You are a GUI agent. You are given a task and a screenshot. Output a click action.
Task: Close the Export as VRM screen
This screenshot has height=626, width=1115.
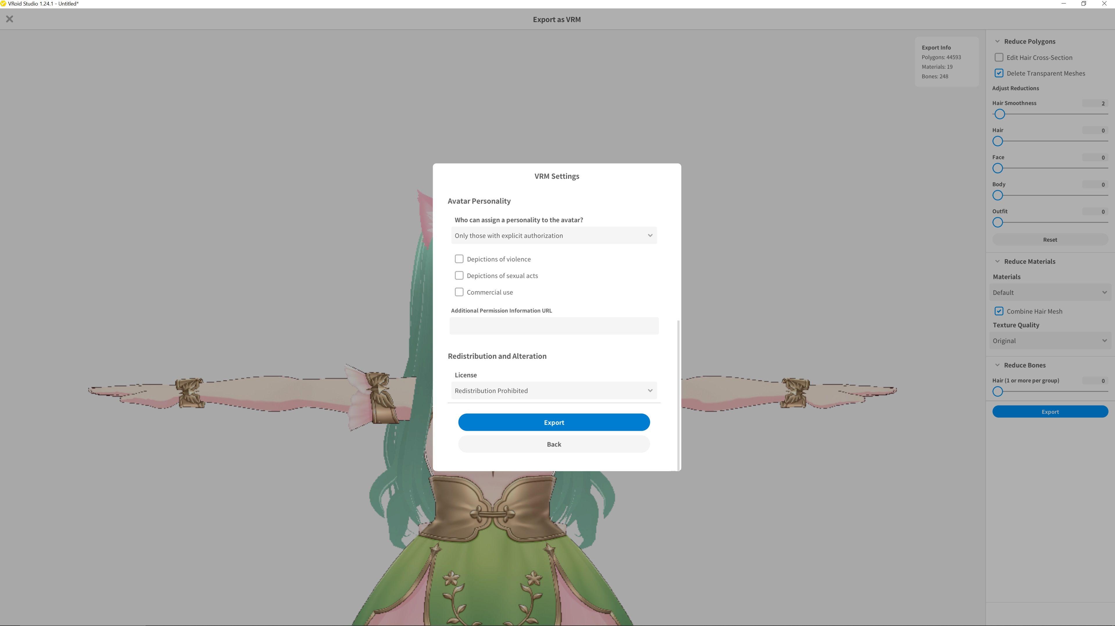click(x=10, y=19)
